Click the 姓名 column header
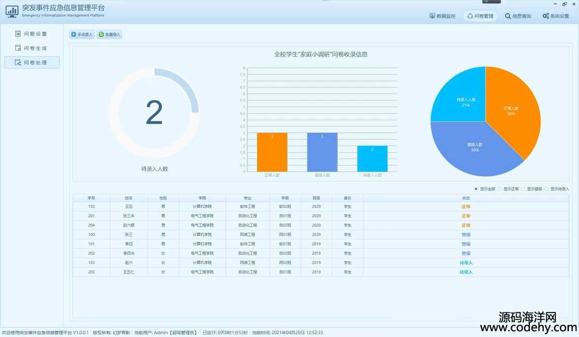The image size is (579, 337). 129,198
